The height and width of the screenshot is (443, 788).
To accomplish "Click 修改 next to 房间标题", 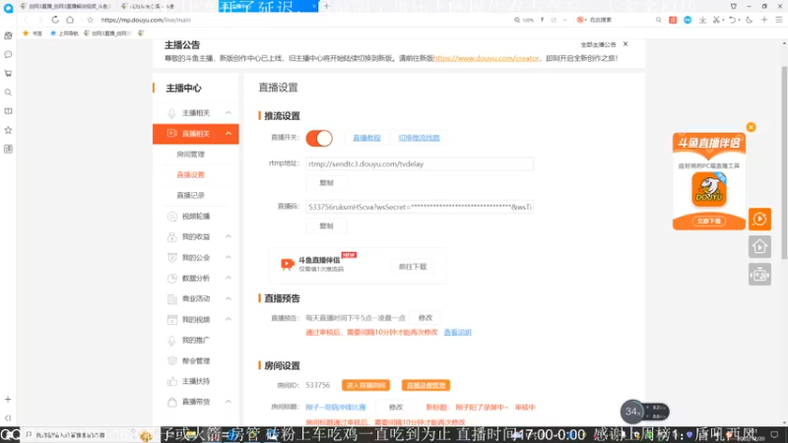I will 396,408.
